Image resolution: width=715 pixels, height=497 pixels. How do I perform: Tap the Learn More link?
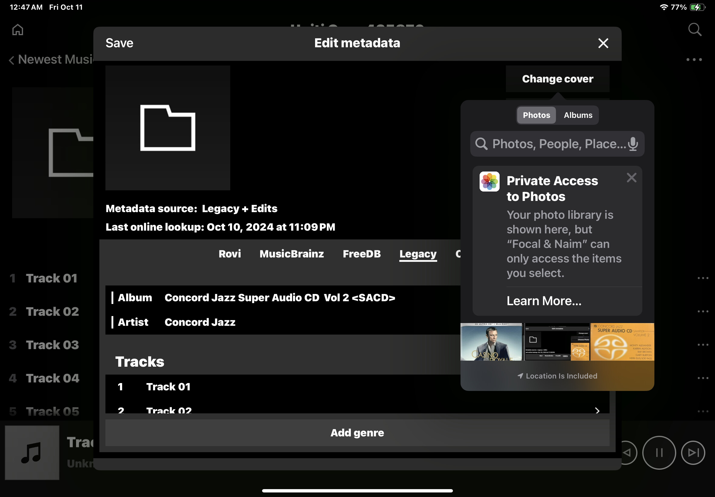click(x=544, y=301)
